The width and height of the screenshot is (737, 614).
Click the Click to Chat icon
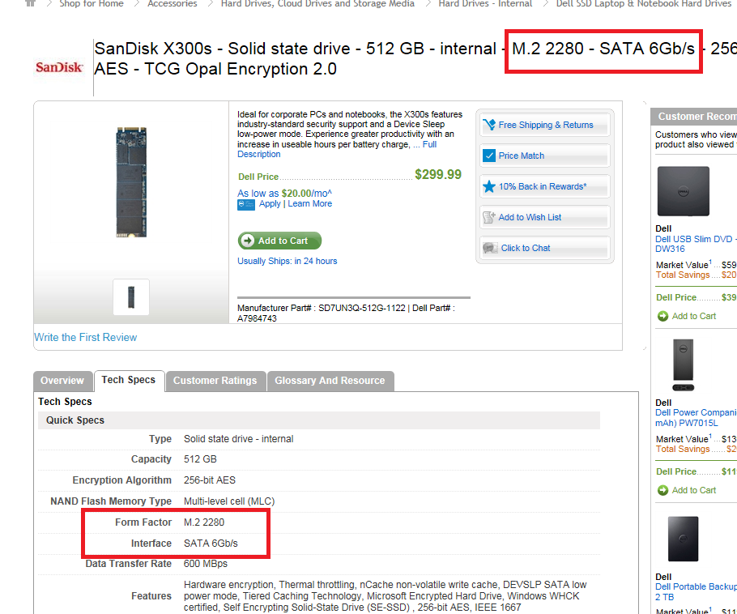pos(490,248)
